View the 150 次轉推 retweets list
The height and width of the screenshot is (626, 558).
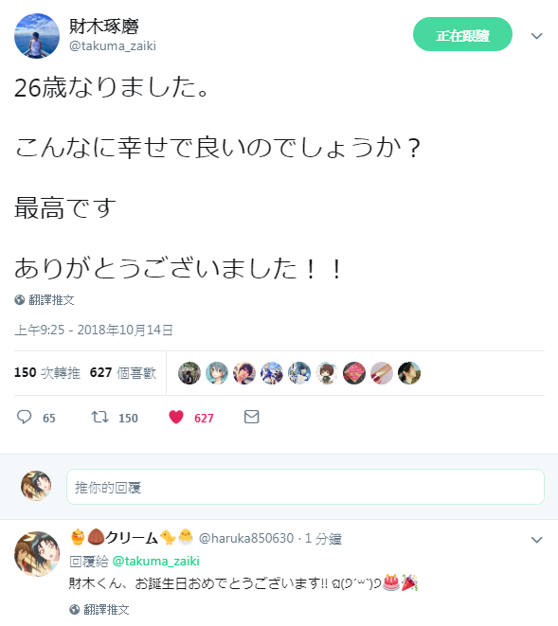(47, 372)
